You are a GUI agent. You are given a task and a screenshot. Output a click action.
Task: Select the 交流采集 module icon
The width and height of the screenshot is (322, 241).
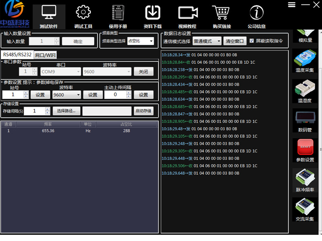point(305,210)
